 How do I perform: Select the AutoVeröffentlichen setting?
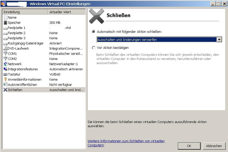pyautogui.click(x=22, y=85)
